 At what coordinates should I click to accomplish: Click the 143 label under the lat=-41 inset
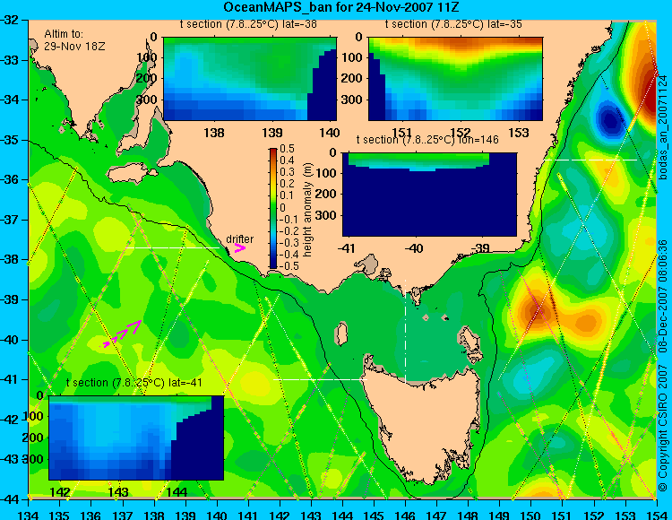tap(118, 491)
